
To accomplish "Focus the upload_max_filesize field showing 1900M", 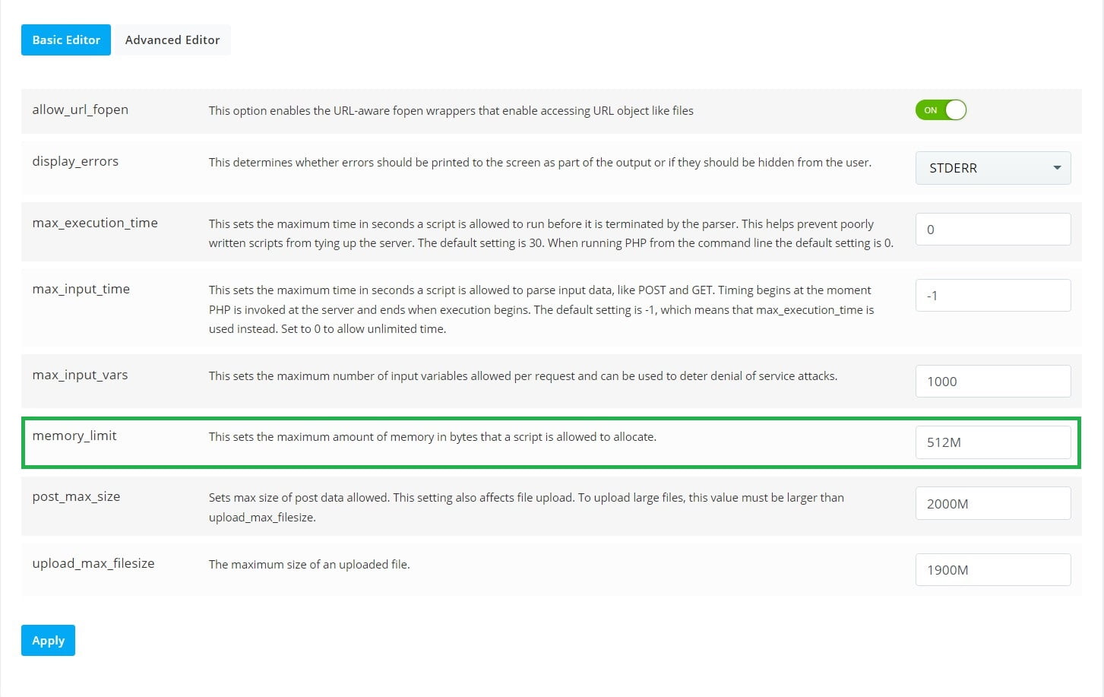I will pos(993,570).
